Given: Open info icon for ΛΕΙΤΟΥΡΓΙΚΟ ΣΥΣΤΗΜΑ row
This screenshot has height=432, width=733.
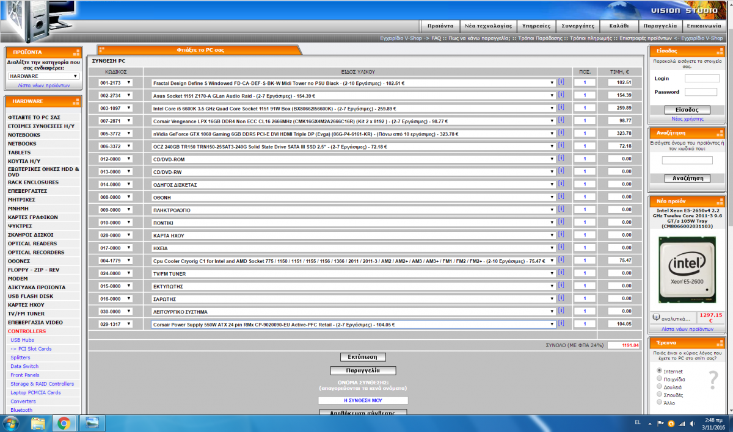Looking at the screenshot, I should tap(561, 311).
